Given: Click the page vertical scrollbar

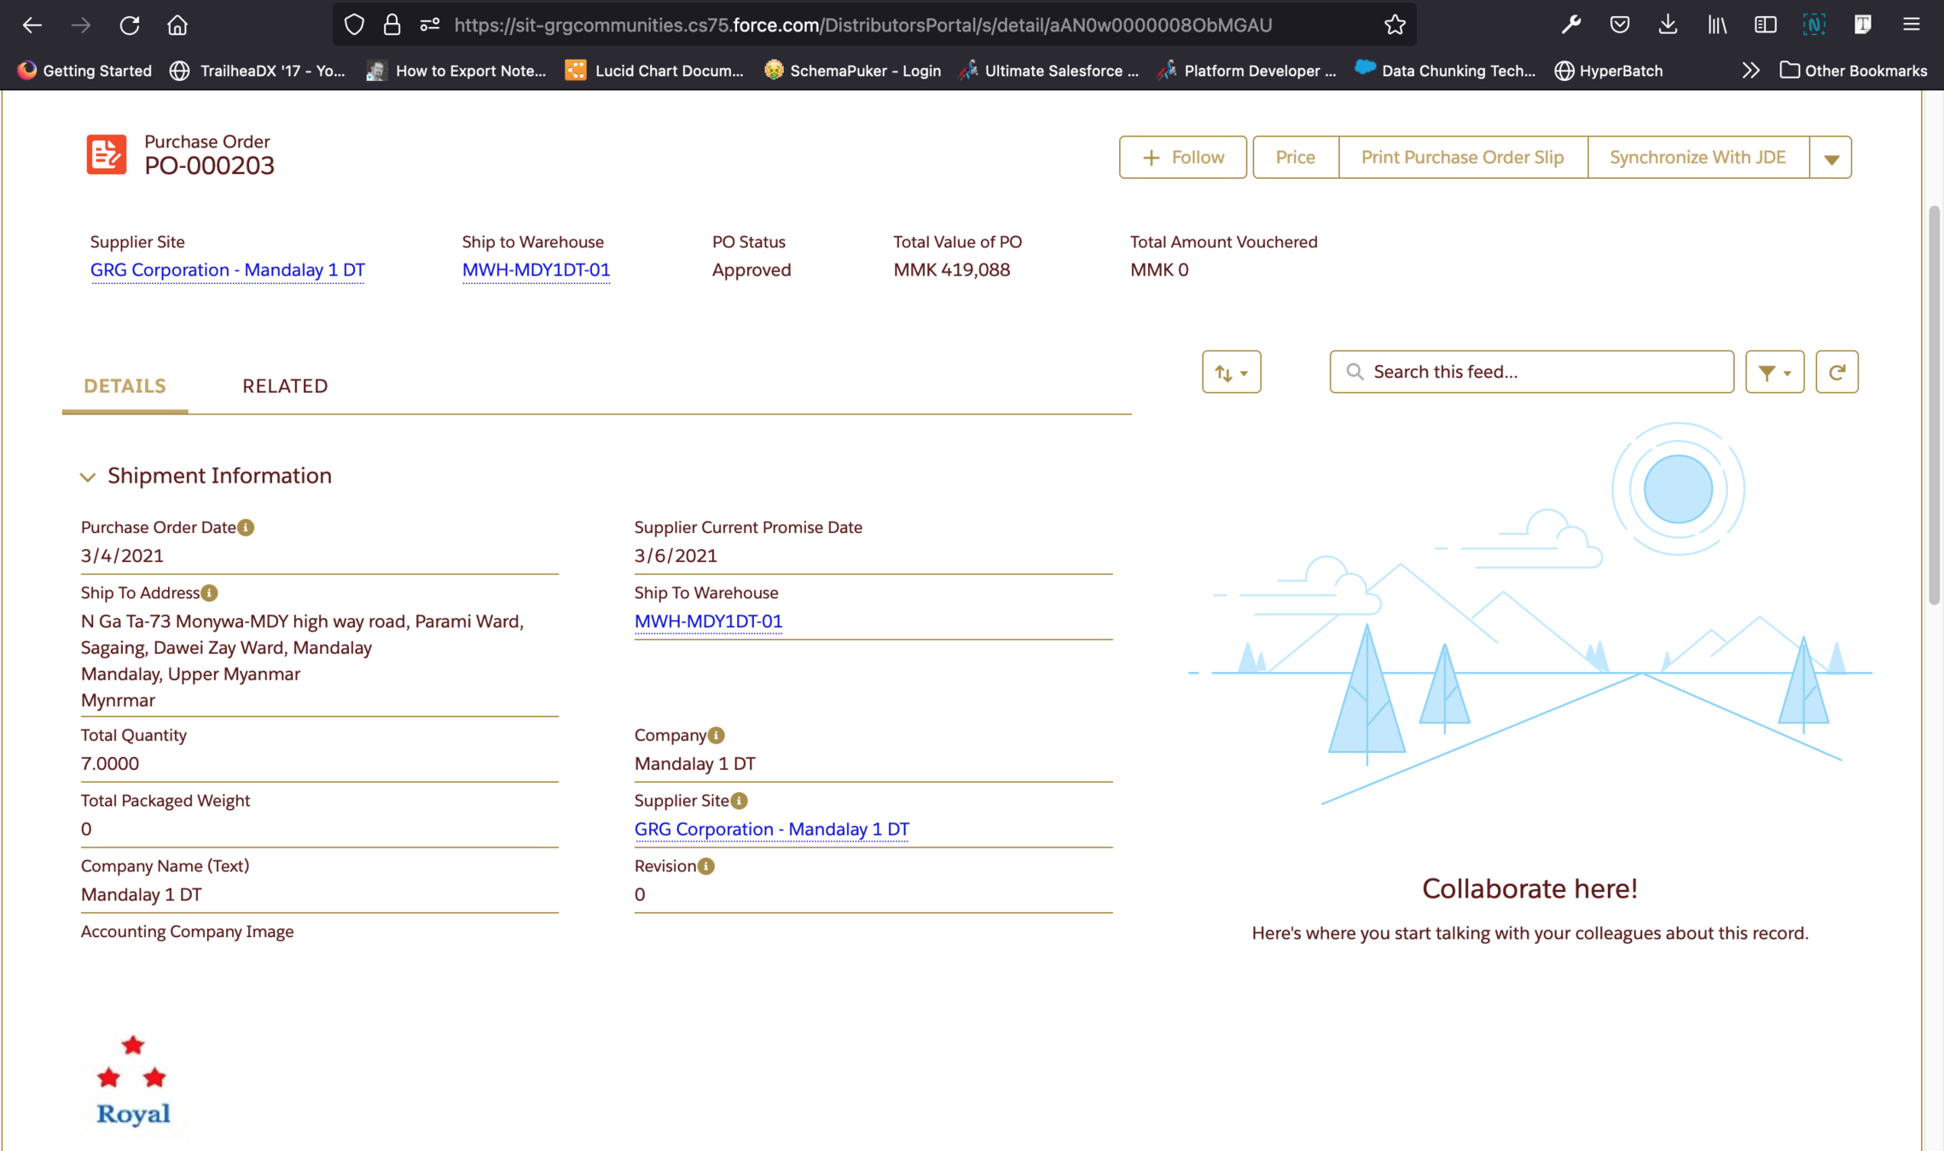Looking at the screenshot, I should coord(1934,405).
